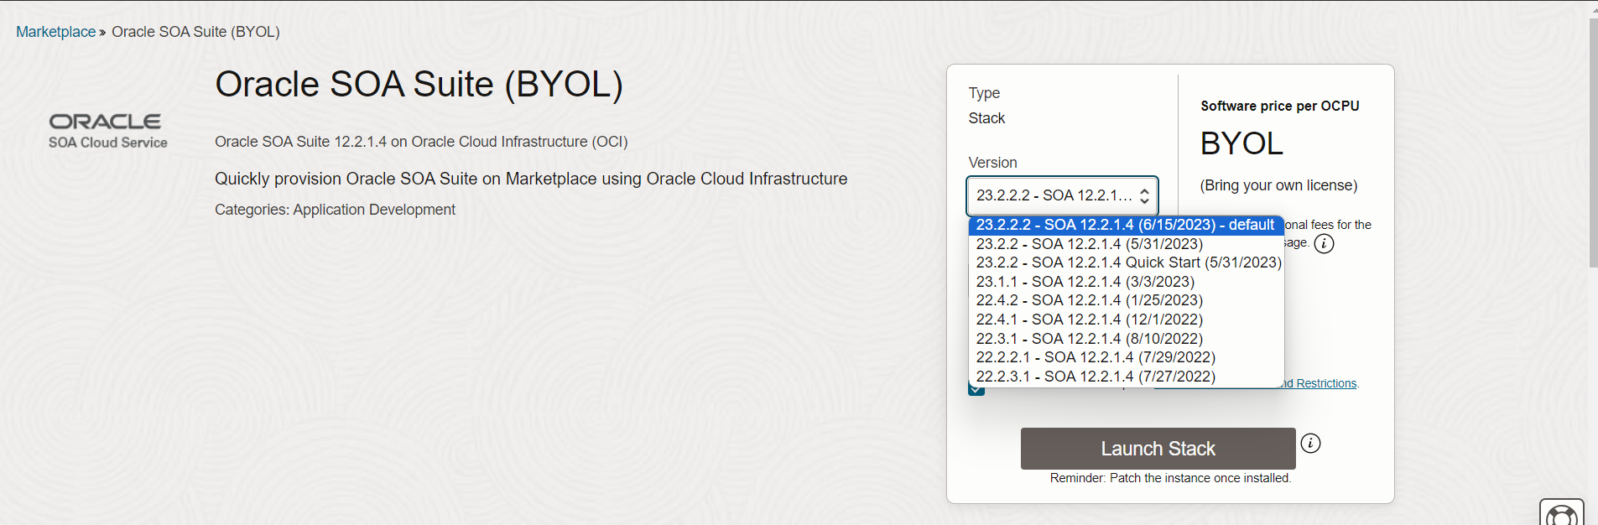Screen dimensions: 1598x525
Task: Pick version 22.2.2.1 (7/29/2022)
Action: (x=1126, y=357)
